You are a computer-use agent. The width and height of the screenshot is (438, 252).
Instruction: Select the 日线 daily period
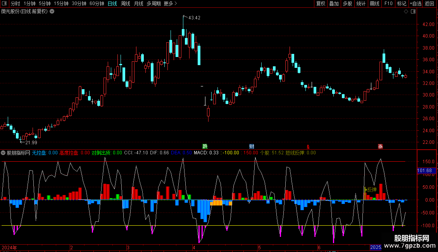point(112,3)
